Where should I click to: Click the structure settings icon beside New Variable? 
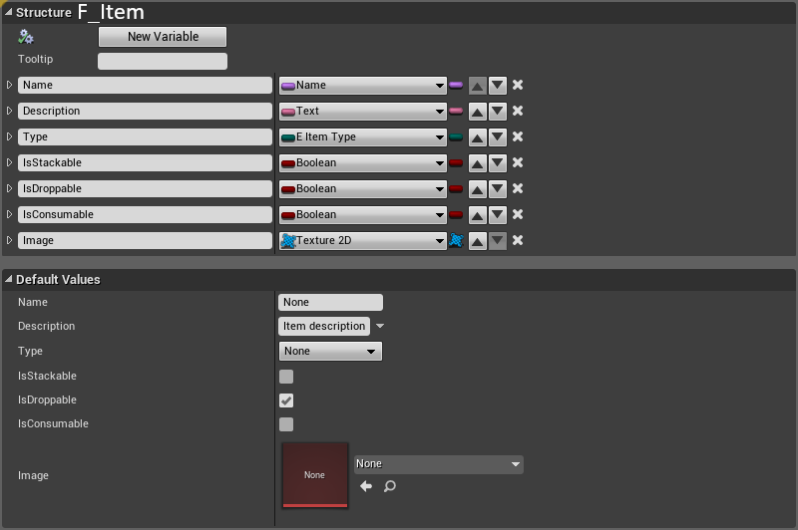pos(26,37)
